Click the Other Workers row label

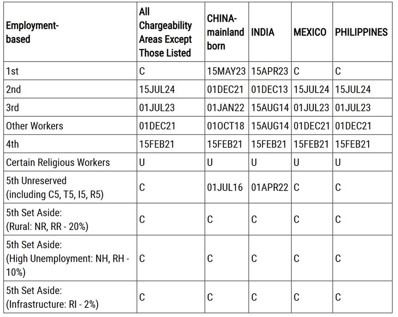(35, 126)
